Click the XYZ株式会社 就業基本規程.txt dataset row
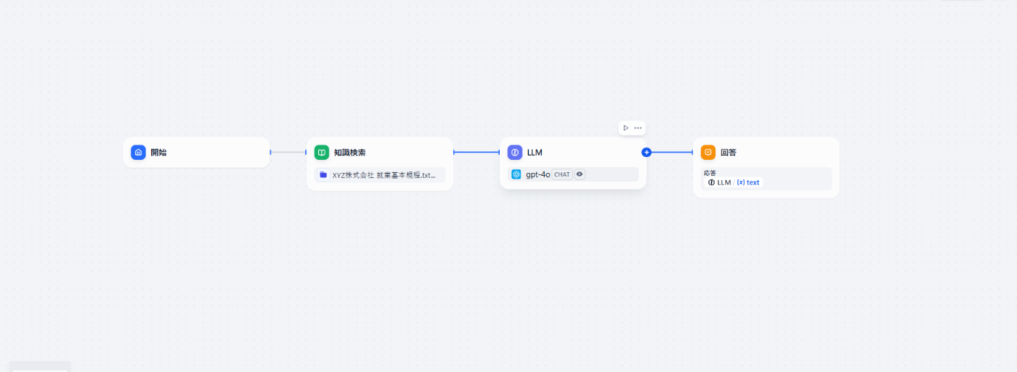Image resolution: width=1017 pixels, height=372 pixels. (x=380, y=175)
